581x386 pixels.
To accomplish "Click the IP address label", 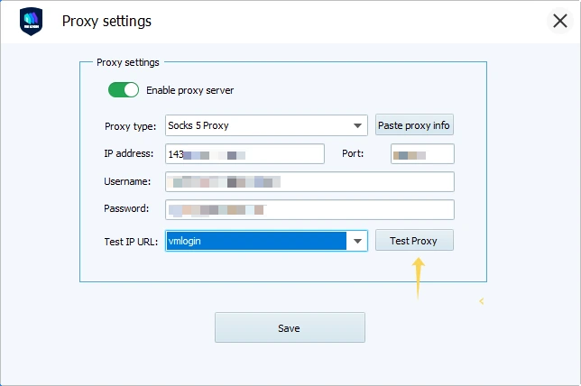I will (129, 153).
